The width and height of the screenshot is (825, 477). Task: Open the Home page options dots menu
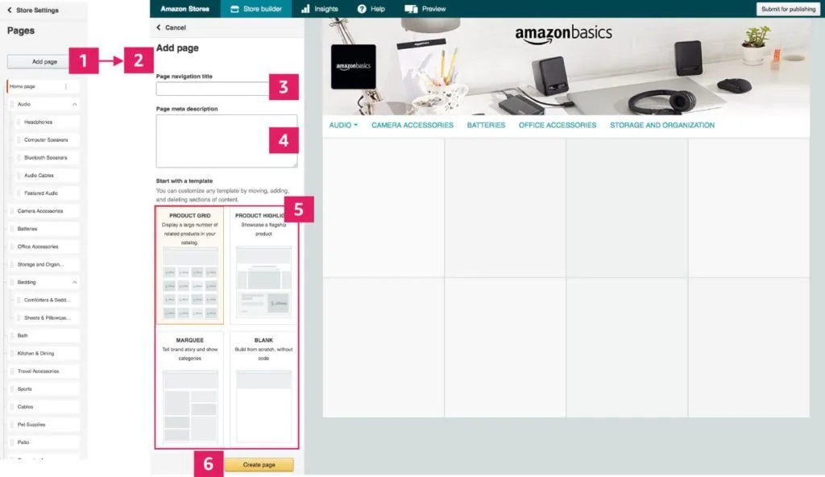(x=66, y=86)
